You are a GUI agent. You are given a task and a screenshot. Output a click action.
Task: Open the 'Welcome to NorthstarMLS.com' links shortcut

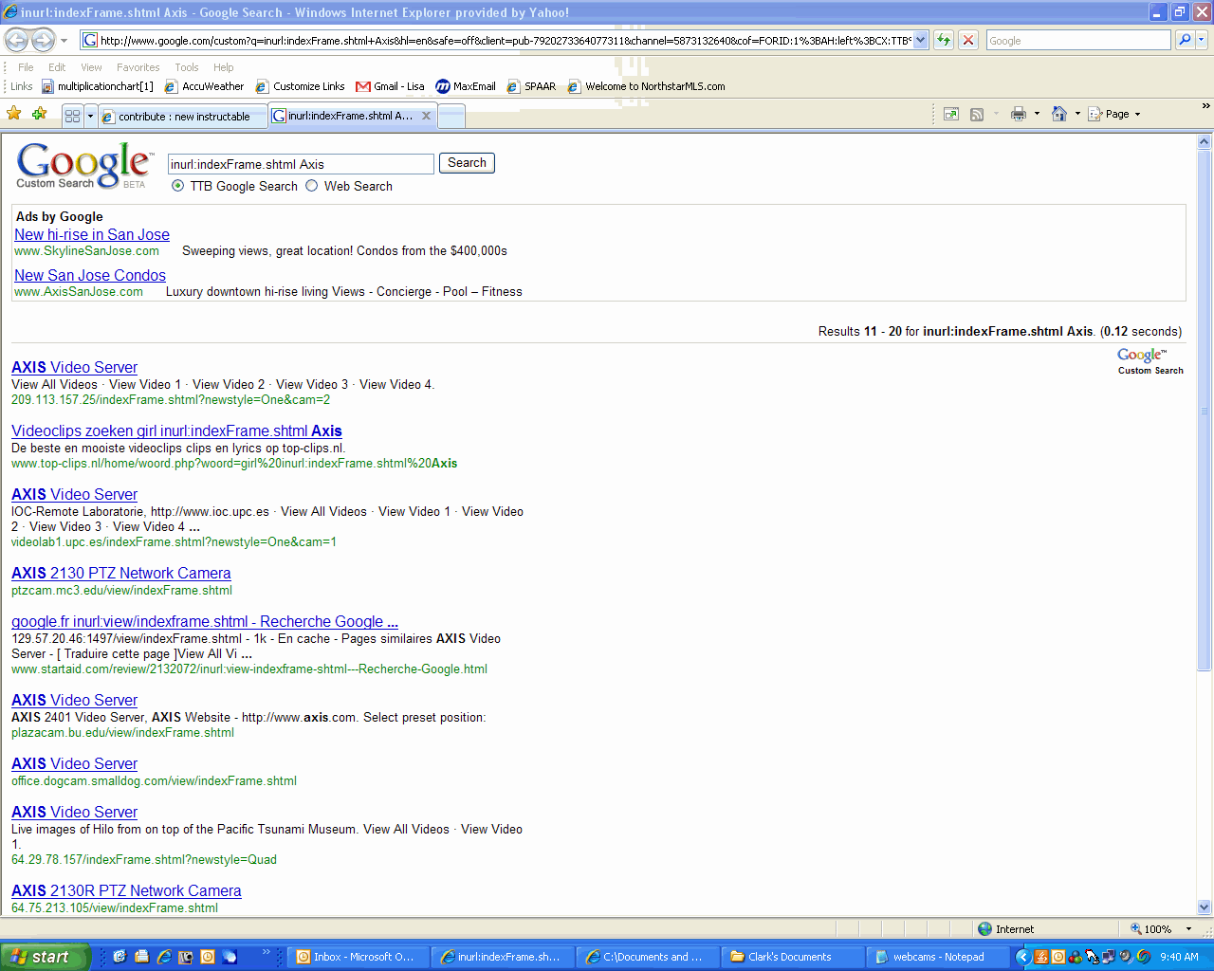pyautogui.click(x=647, y=86)
